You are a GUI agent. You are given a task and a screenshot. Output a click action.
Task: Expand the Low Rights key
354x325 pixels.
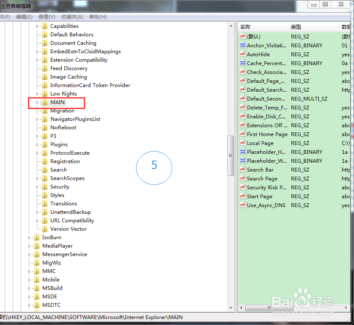click(37, 94)
